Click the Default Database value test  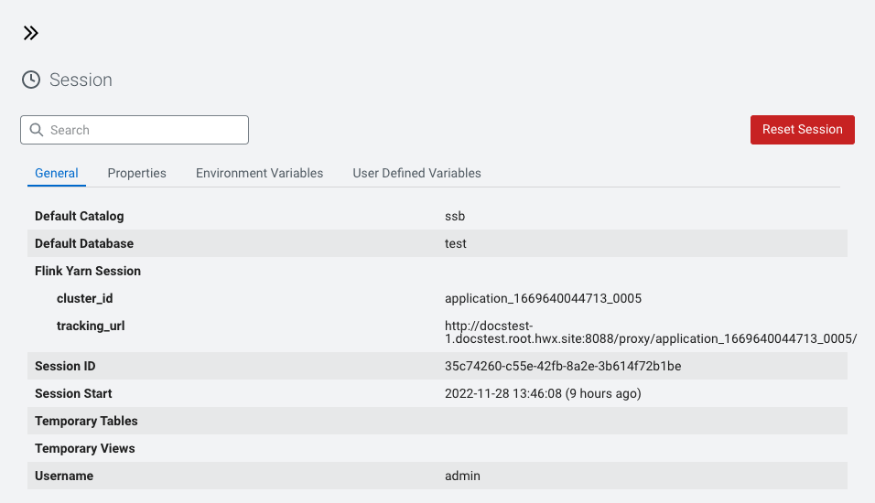click(x=455, y=243)
